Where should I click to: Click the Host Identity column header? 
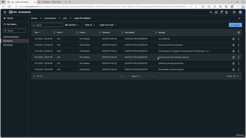pyautogui.click(x=130, y=32)
